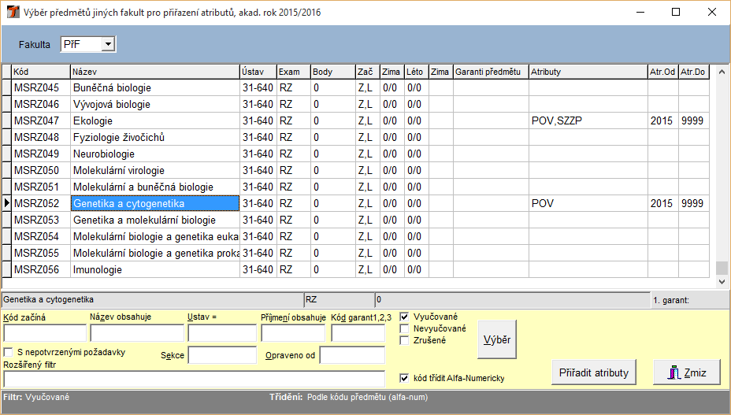The height and width of the screenshot is (415, 731).
Task: Toggle 'kód třídit Alfa-Numericky' checkbox
Action: [x=405, y=378]
